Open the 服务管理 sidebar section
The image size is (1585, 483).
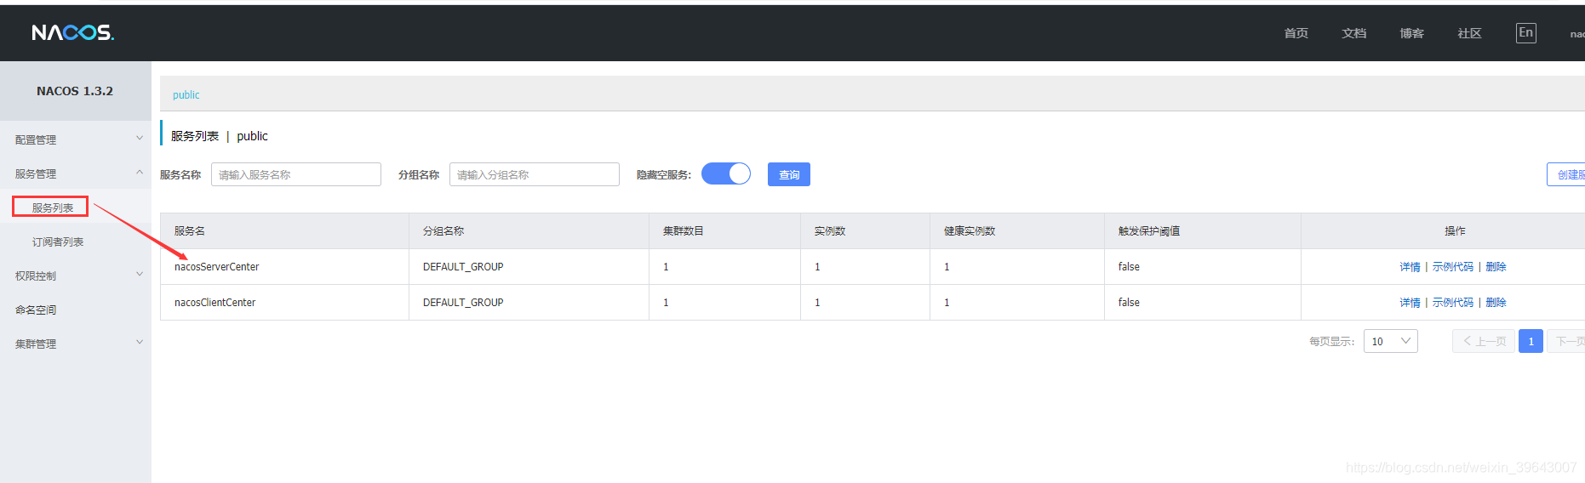coord(36,174)
